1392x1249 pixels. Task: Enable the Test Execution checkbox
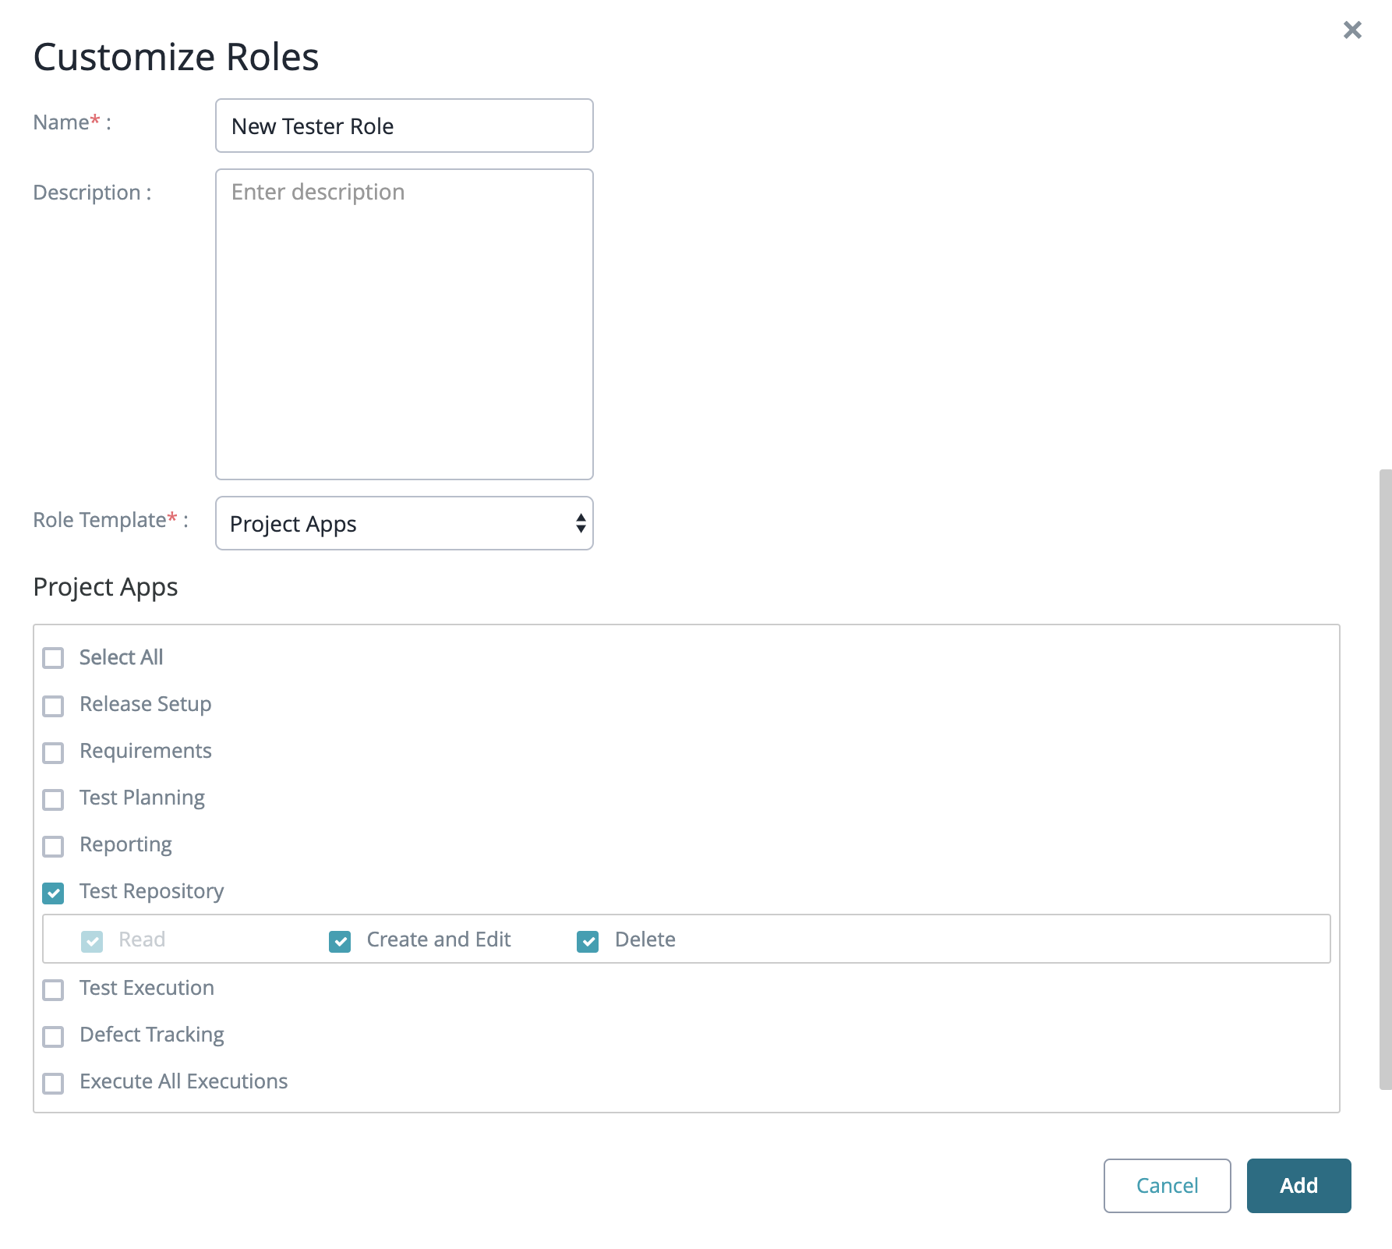[x=53, y=989]
